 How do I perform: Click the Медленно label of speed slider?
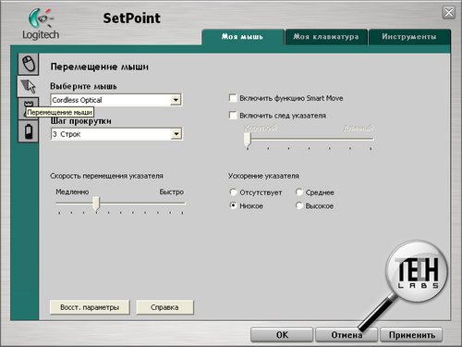point(72,192)
